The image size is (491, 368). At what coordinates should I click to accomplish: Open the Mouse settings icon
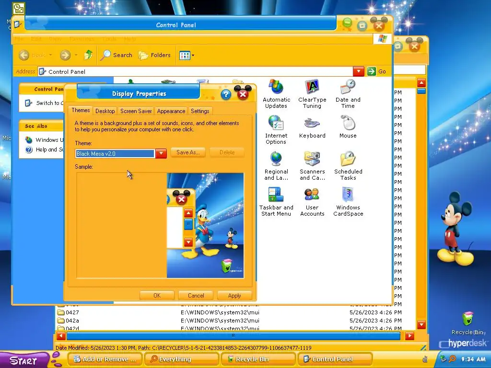348,126
